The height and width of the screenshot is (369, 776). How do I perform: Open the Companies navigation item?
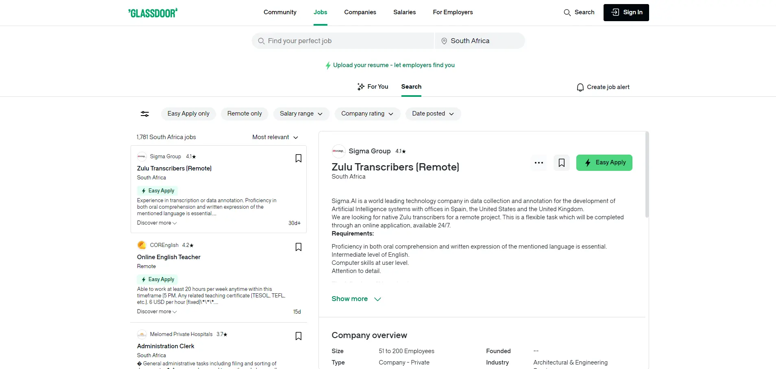click(360, 12)
